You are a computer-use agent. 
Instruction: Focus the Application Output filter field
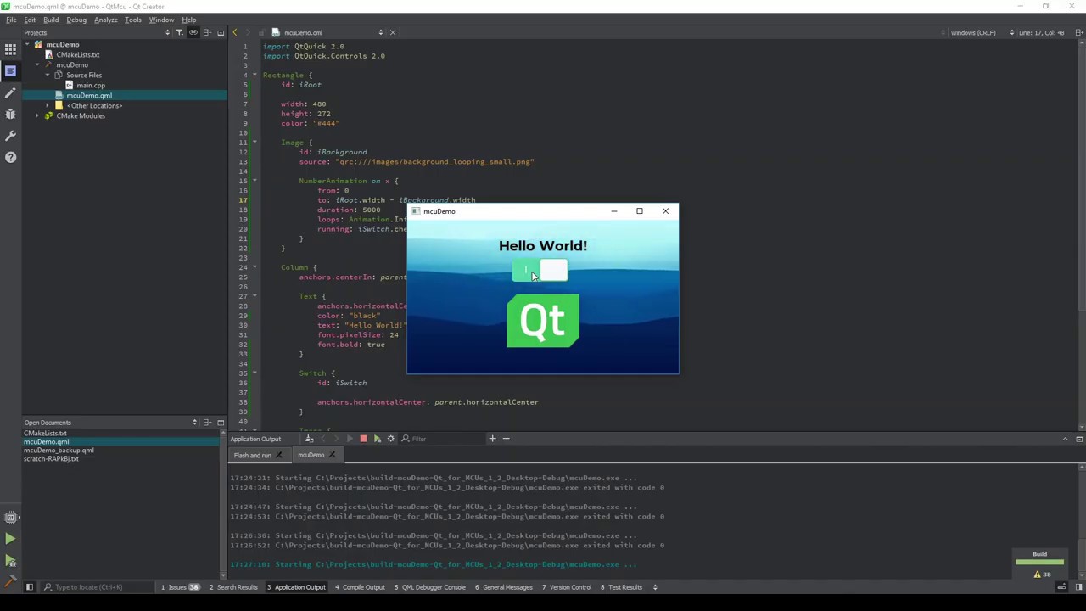click(441, 439)
